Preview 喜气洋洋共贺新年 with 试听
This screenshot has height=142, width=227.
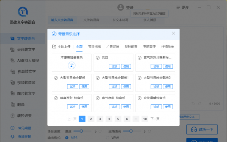[156, 66]
